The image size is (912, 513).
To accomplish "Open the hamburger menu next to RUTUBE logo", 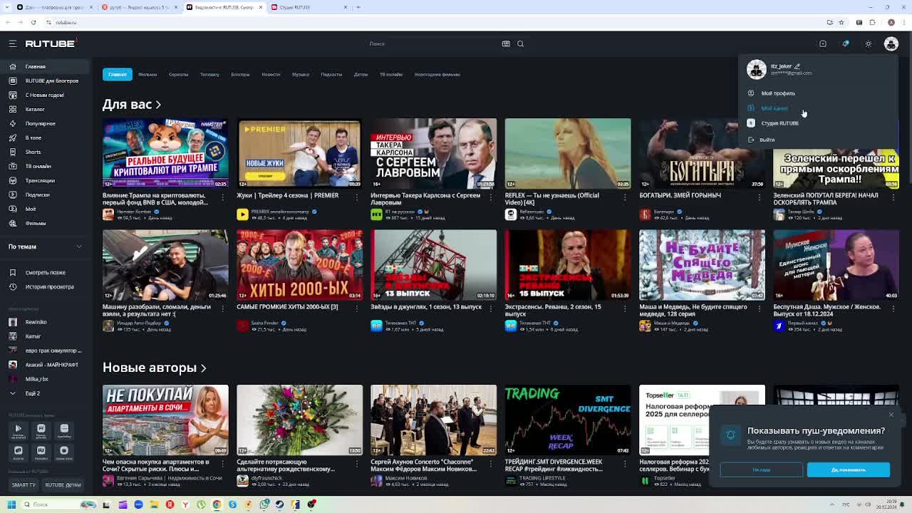I will [12, 43].
